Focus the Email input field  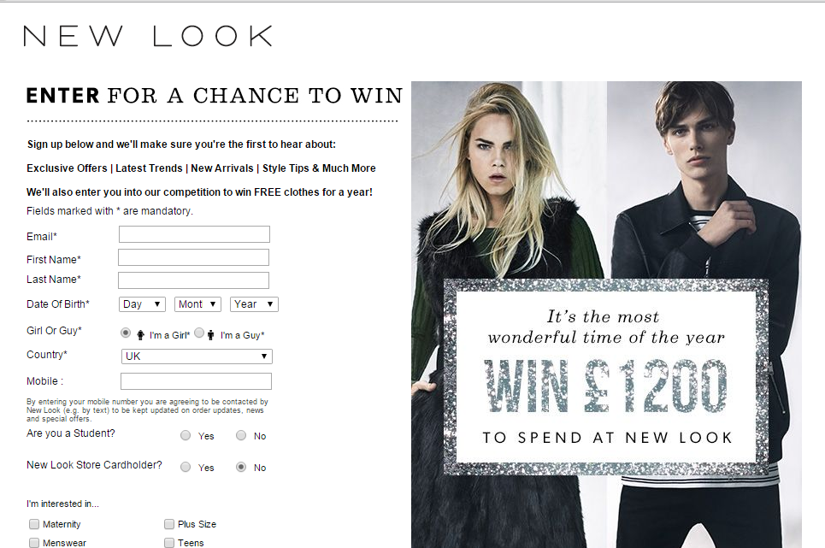pos(194,234)
